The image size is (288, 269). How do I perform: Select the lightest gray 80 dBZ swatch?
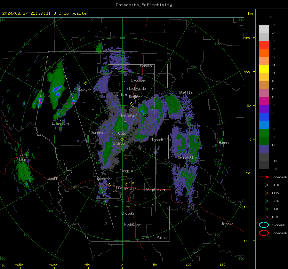point(264,29)
